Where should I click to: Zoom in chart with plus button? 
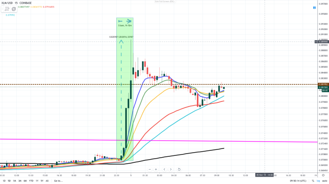pyautogui.click(x=156, y=169)
